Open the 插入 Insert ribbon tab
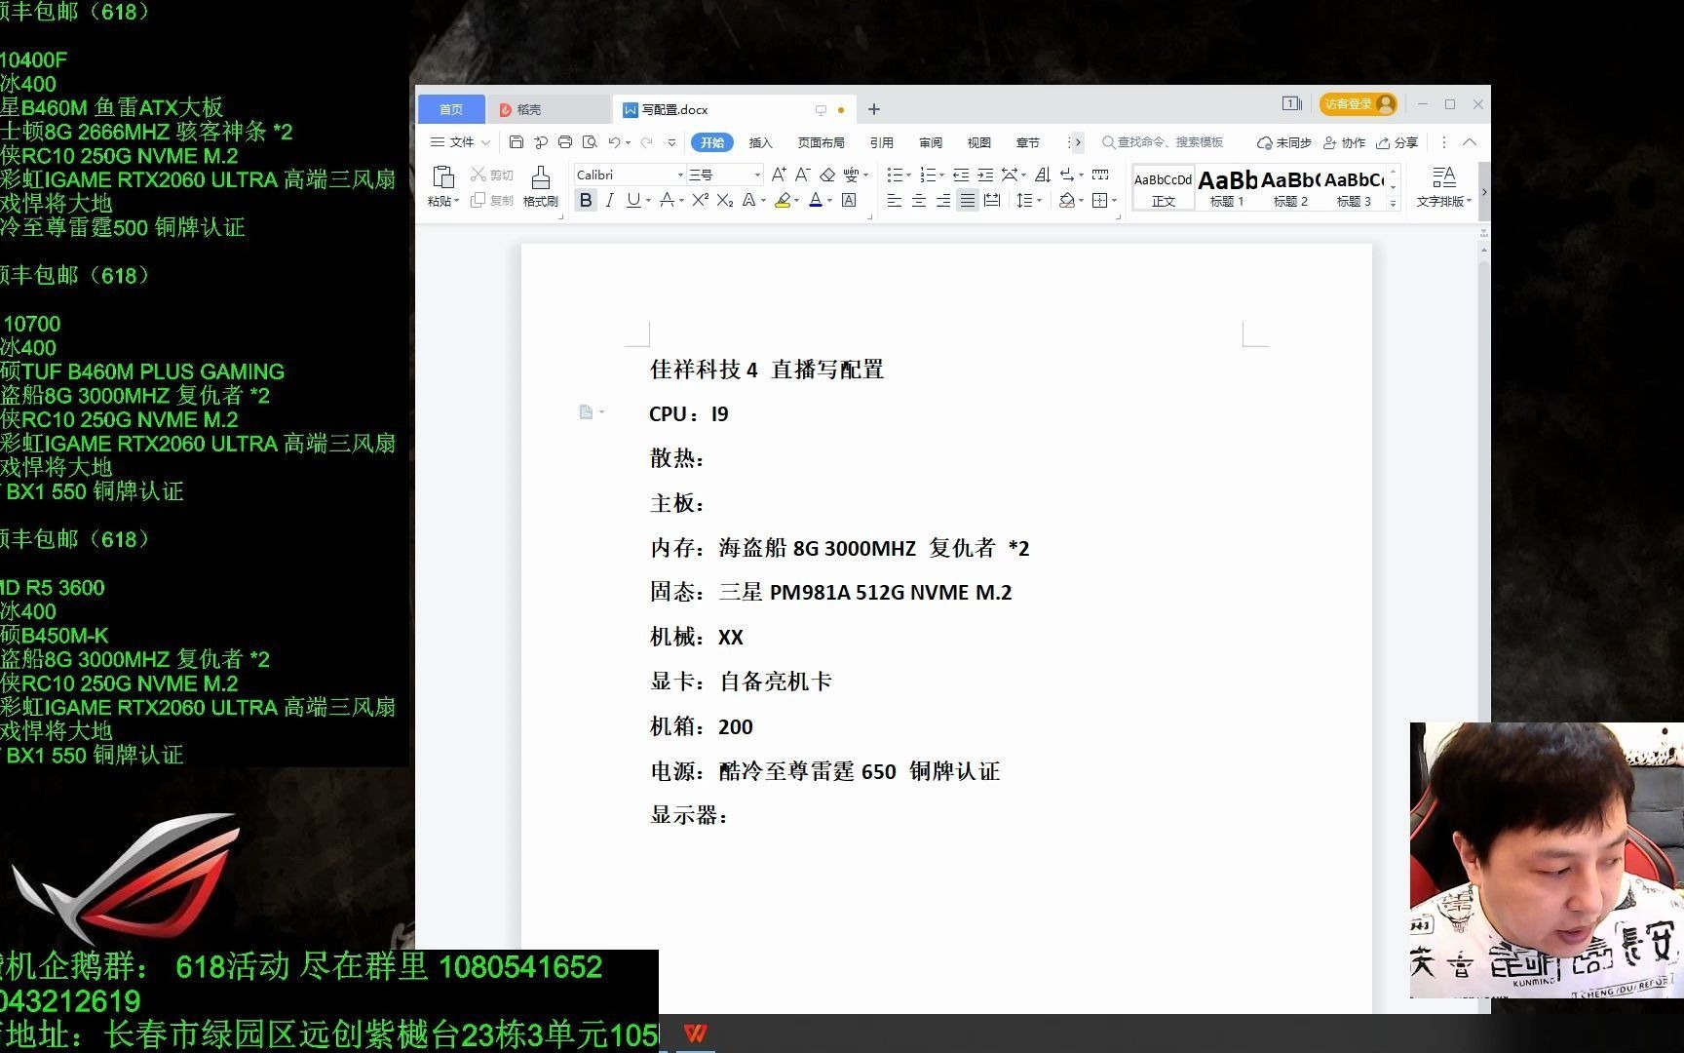This screenshot has height=1053, width=1684. tap(760, 142)
